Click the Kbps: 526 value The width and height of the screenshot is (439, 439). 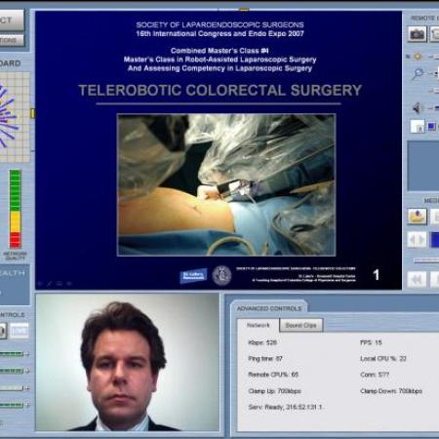point(262,342)
